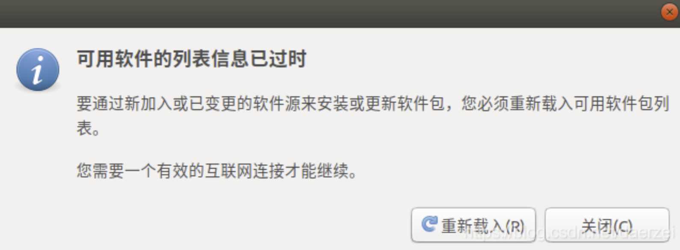
Task: Select the text 您必须重新载入可用软件包列
Action: click(565, 103)
